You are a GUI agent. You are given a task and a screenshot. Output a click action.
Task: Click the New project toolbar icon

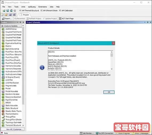(x=2, y=15)
